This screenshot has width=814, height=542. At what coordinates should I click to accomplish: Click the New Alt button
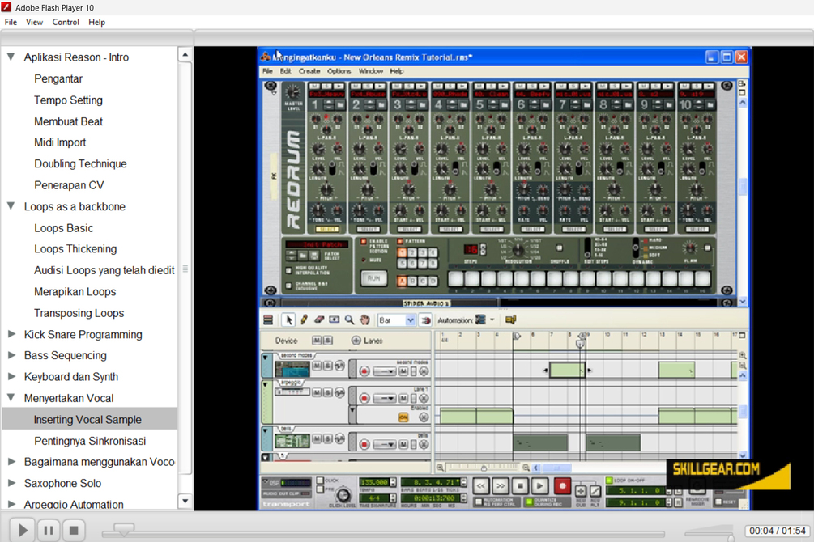pyautogui.click(x=595, y=491)
